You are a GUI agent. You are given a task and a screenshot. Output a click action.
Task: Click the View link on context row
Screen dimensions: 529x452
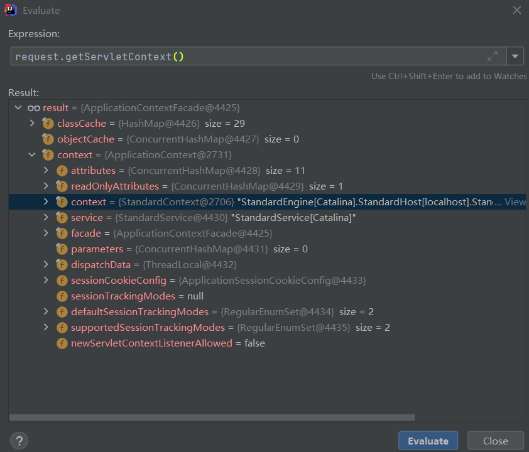coord(515,202)
